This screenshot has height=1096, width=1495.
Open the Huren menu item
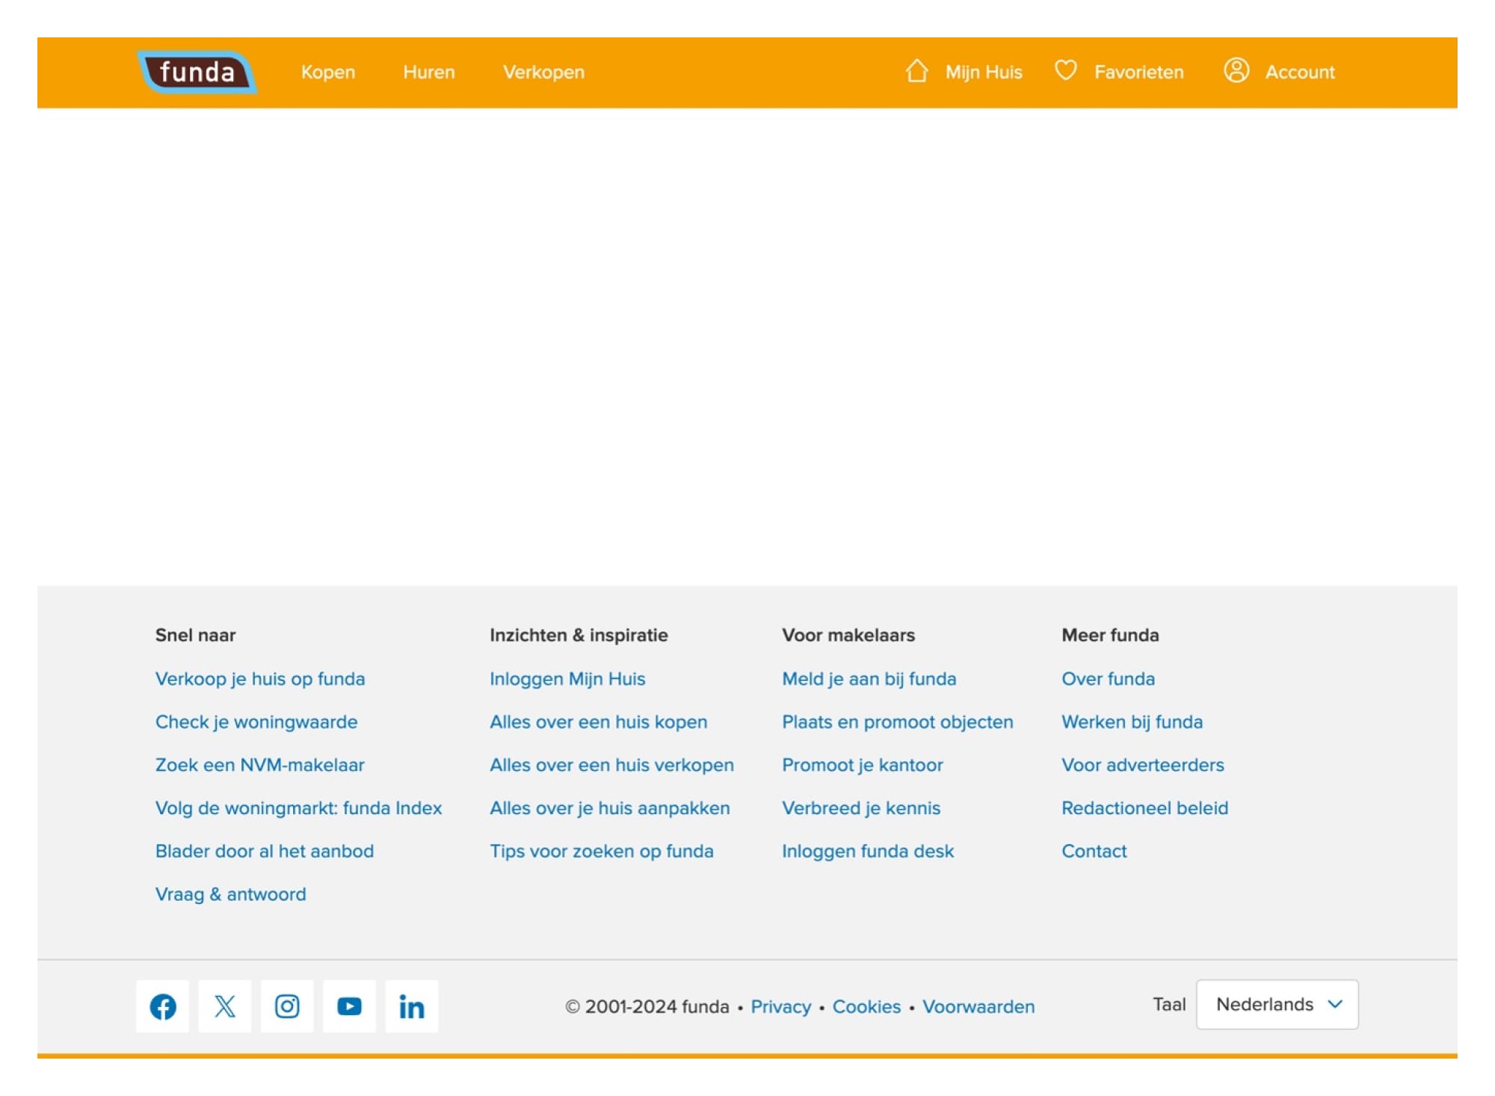tap(429, 73)
